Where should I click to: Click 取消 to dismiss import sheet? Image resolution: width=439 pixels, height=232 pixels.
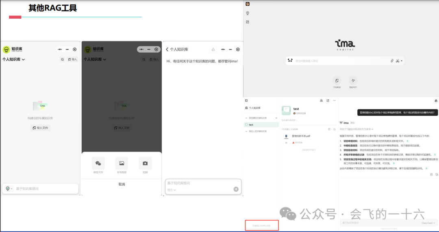click(x=122, y=184)
